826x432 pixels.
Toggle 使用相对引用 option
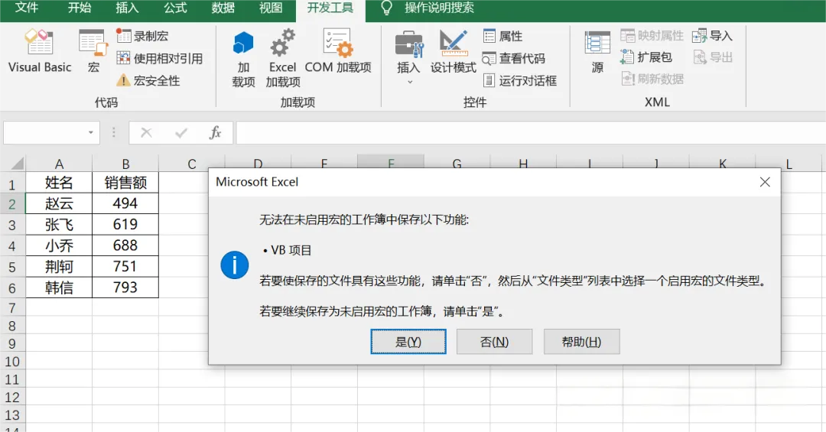[x=160, y=58]
